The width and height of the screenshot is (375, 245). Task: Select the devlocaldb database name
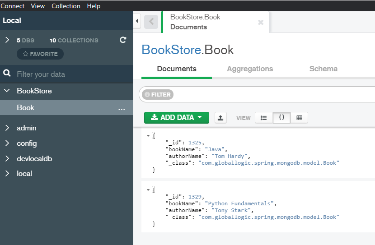34,158
